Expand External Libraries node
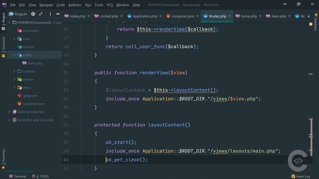This screenshot has width=319, height=179. (x=9, y=111)
